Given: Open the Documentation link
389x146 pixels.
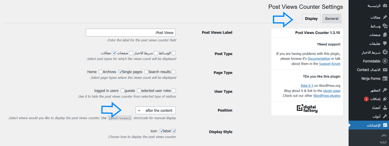Looking at the screenshot, I should pos(318,59).
